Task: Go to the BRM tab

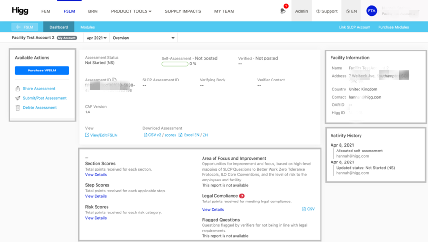Action: tap(93, 11)
